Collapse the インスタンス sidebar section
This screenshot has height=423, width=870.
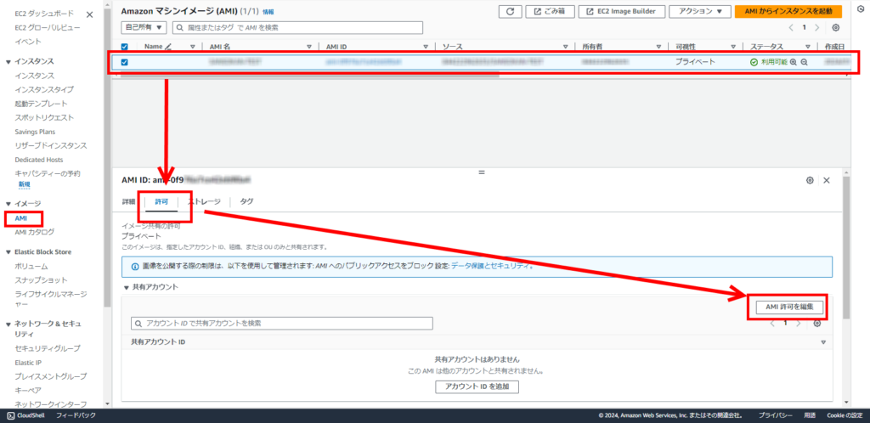coord(8,61)
